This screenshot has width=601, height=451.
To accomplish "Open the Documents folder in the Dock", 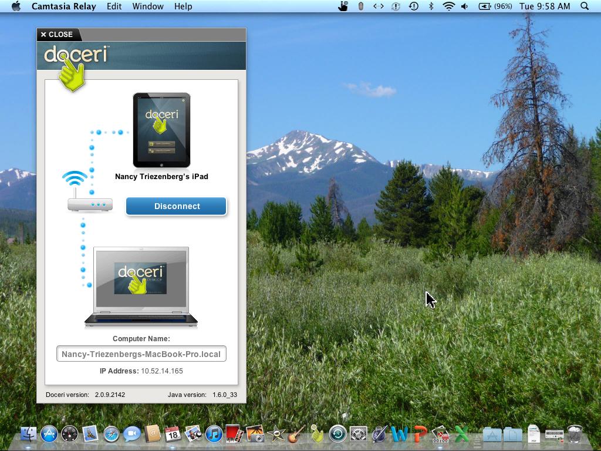I will pyautogui.click(x=513, y=434).
